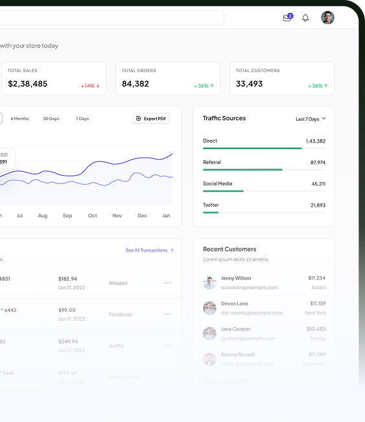Screen dimensions: 365x422
Task: Expand the Last 7 Days dropdown
Action: coord(311,119)
